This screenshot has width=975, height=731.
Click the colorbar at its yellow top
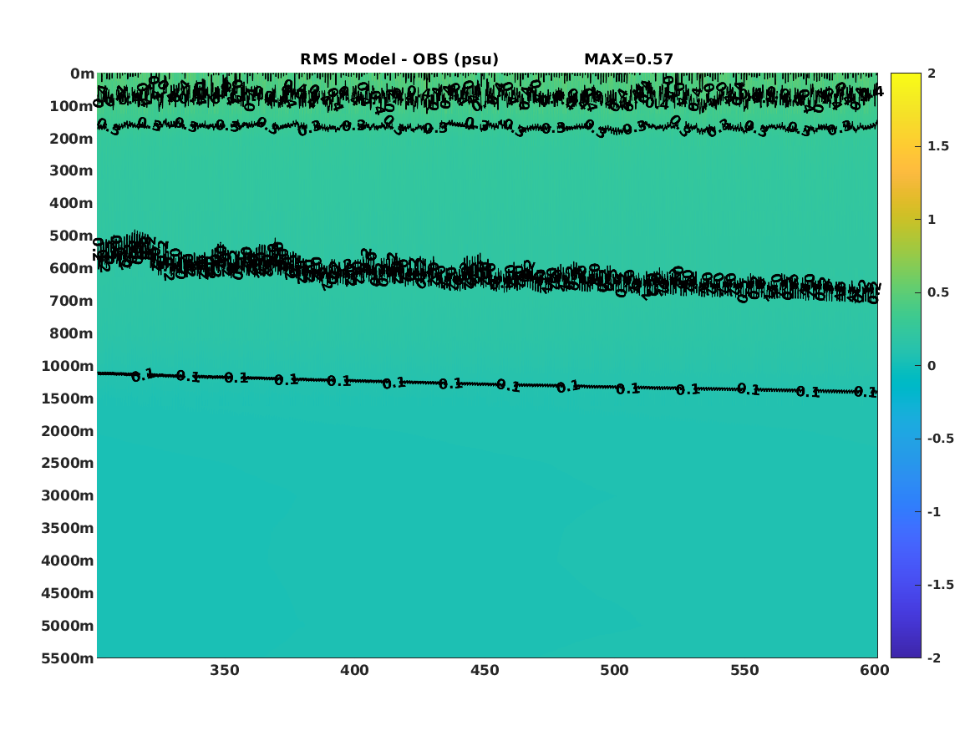[906, 77]
